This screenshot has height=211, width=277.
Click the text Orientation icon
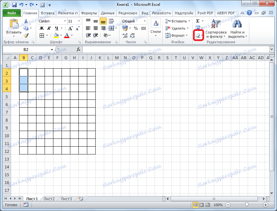[x=106, y=35]
